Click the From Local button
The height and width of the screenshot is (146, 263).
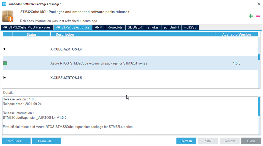click(16, 141)
